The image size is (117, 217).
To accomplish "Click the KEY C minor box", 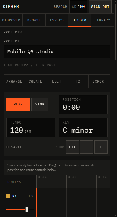I will coord(83,127).
